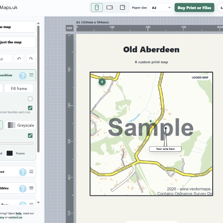The width and height of the screenshot is (223, 223).
Task: Click the Fill frame button
Action: point(19,88)
